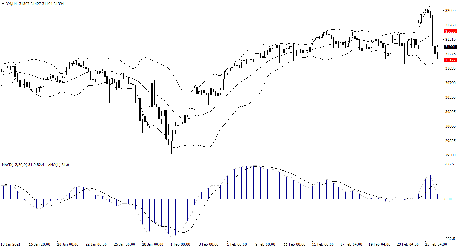Viewport: 460px width, 248px height.
Task: Click the 32000 price scale label
Action: coord(451,10)
